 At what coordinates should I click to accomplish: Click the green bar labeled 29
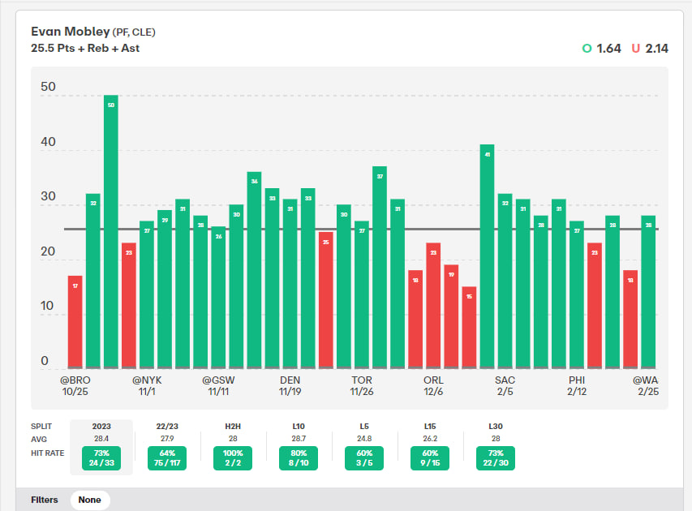[165, 289]
